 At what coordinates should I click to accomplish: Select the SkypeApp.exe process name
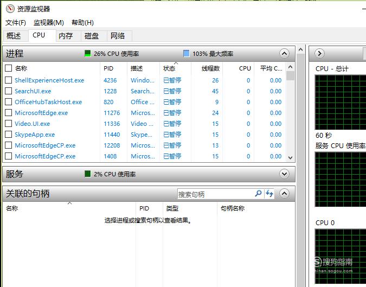pyautogui.click(x=35, y=135)
